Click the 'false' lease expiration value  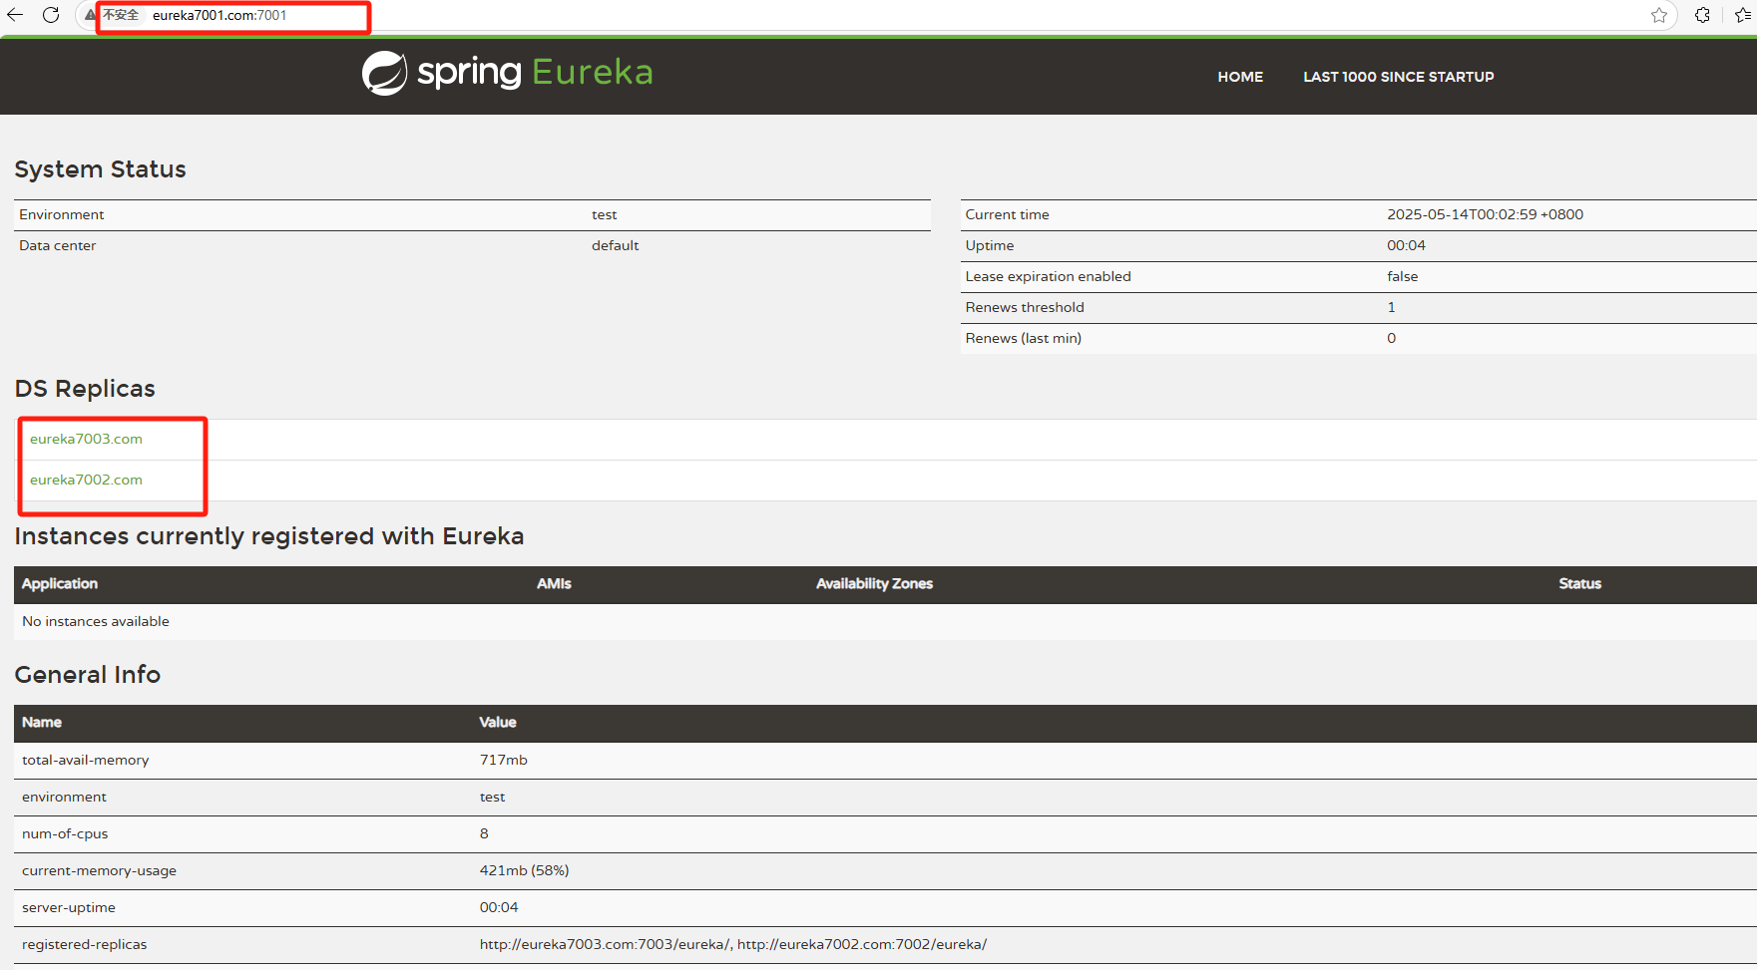1402,276
